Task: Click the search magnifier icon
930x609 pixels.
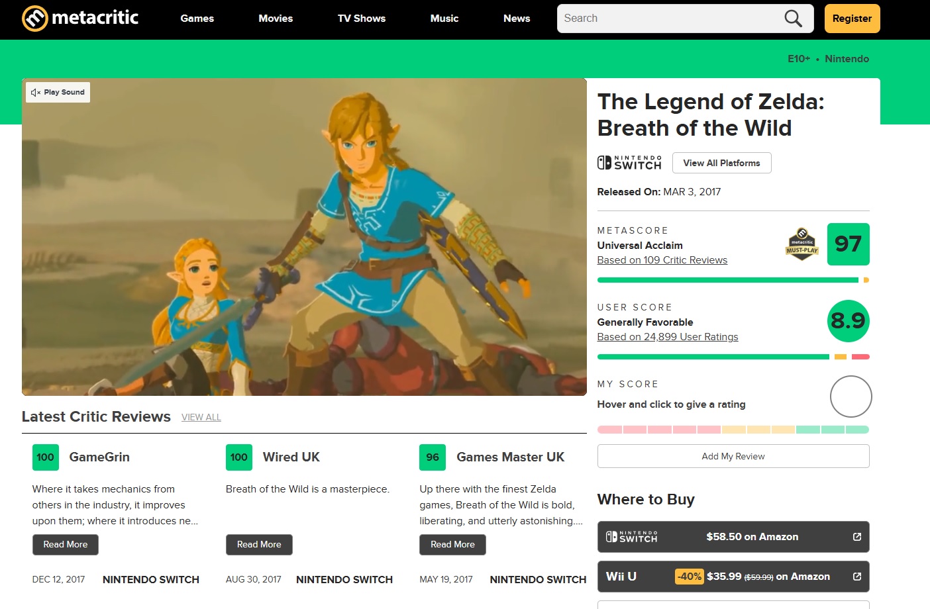Action: point(793,19)
